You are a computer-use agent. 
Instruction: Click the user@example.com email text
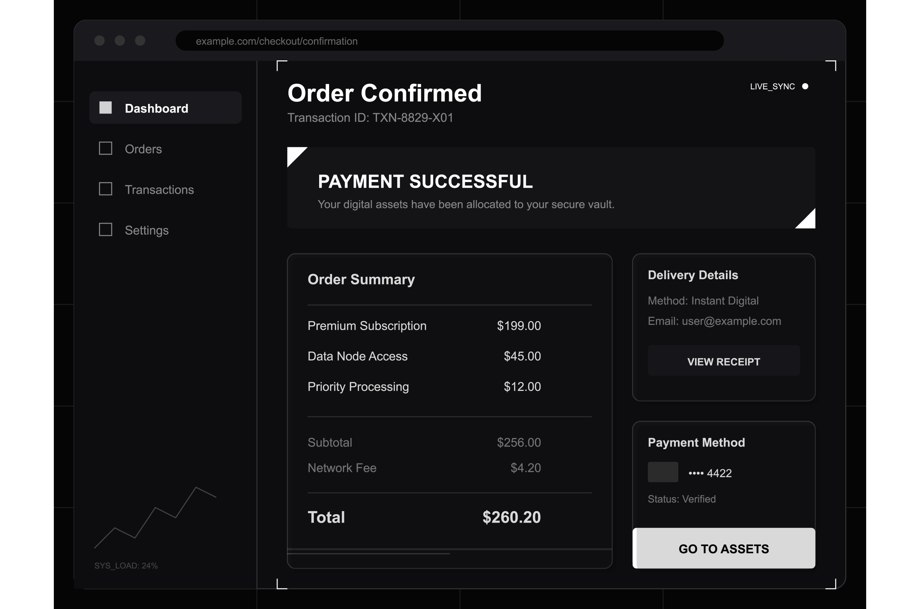point(731,321)
